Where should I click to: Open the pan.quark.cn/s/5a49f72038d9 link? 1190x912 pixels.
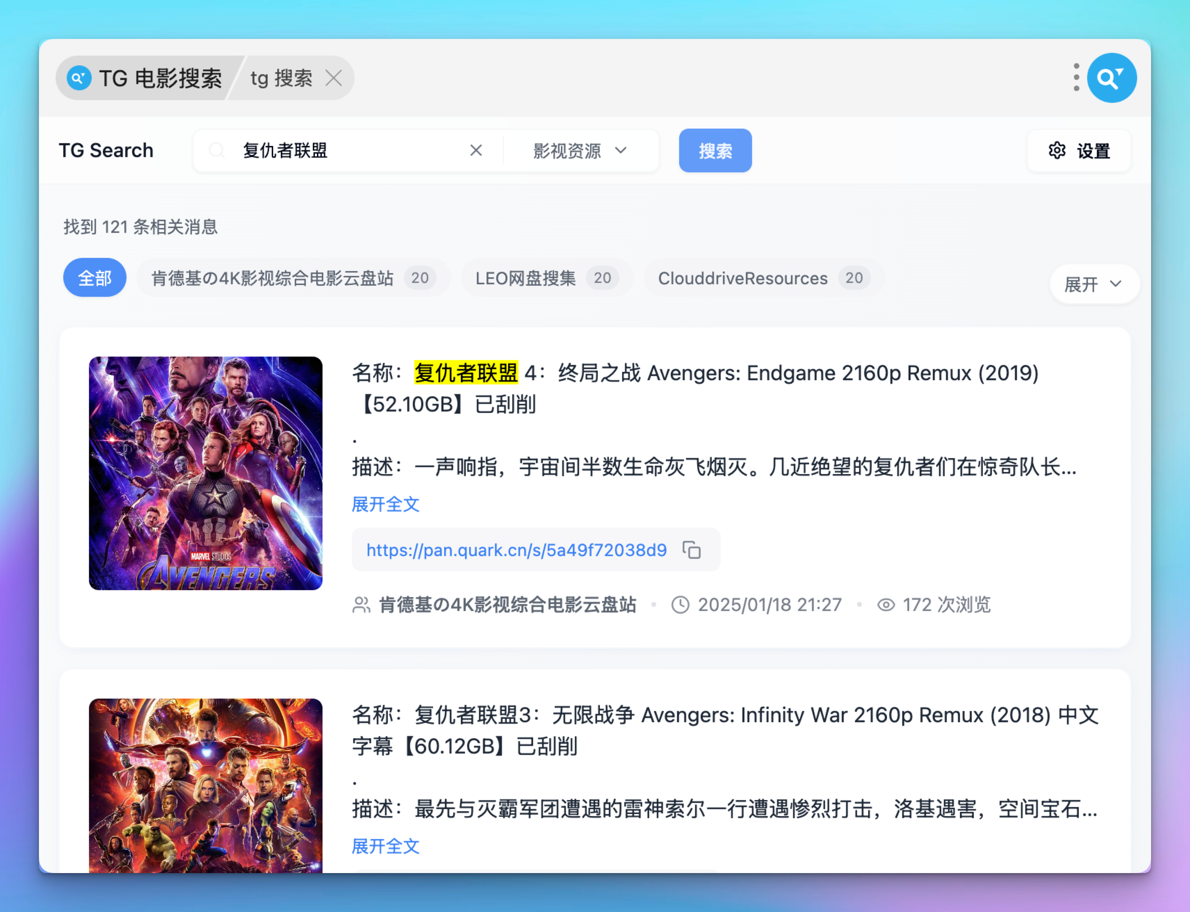[x=516, y=550]
